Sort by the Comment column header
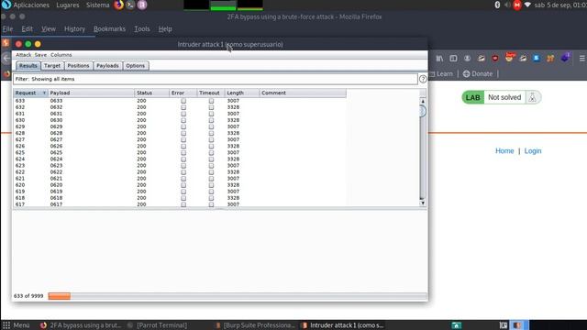The image size is (587, 330). tap(303, 93)
